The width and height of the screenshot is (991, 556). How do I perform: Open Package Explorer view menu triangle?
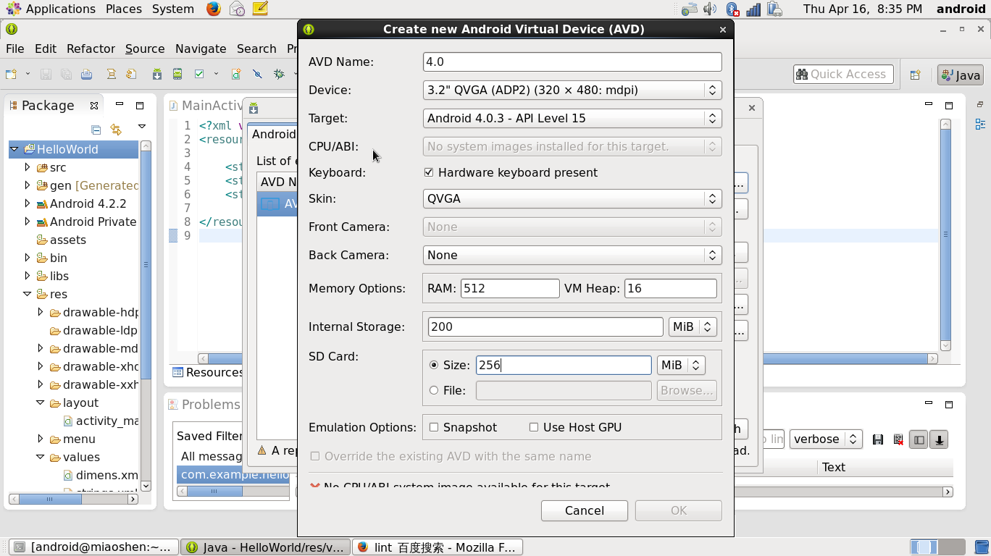tap(141, 127)
